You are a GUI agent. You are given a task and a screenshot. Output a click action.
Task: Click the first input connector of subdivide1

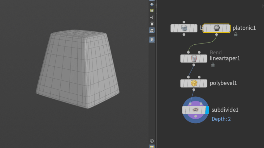coord(190,104)
